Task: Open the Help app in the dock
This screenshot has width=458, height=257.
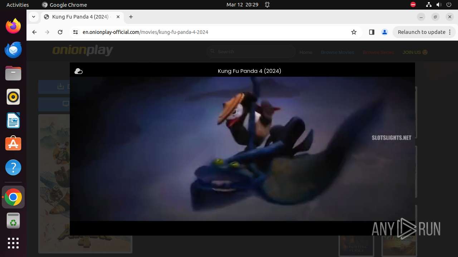Action: pyautogui.click(x=13, y=167)
